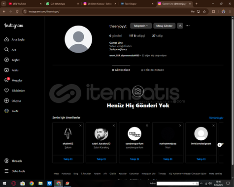The image size is (234, 187).
Task: Open Mesajlar with unread badge
Action: [13, 80]
